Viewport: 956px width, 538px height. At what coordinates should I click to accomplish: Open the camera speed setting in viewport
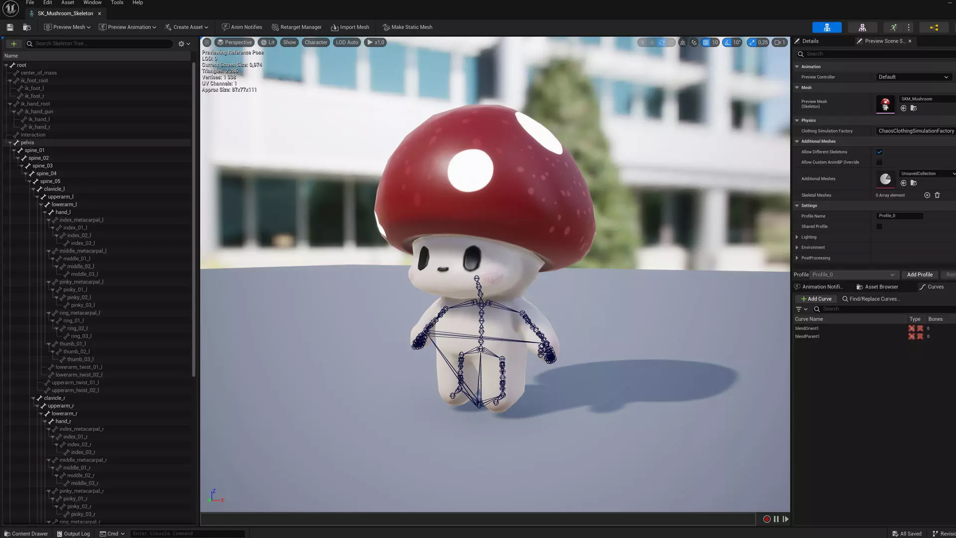tap(779, 42)
